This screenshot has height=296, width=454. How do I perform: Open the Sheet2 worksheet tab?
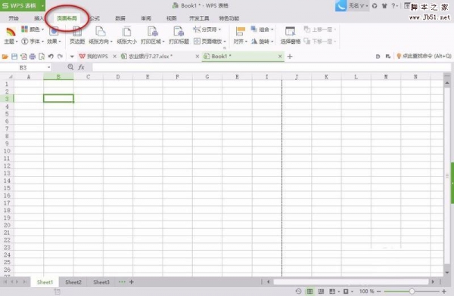tap(73, 282)
